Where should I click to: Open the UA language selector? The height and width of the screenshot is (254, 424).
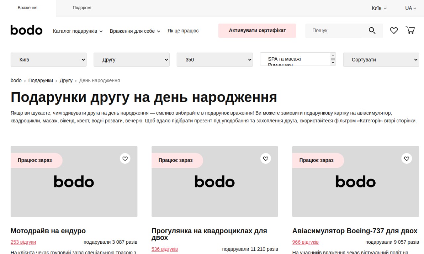point(410,8)
